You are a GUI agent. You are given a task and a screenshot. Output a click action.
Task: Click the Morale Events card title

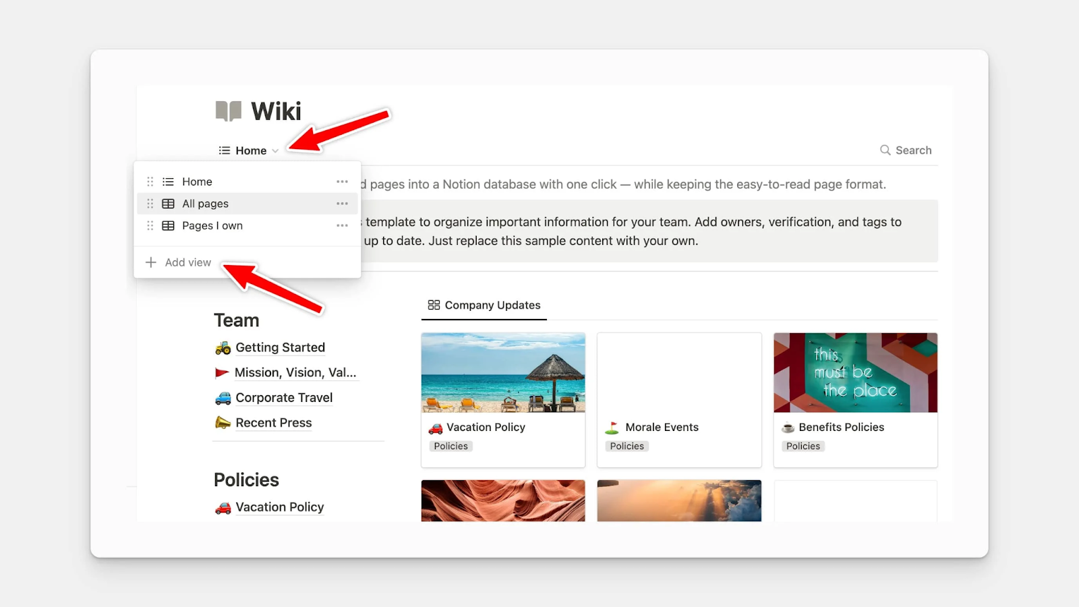tap(662, 428)
